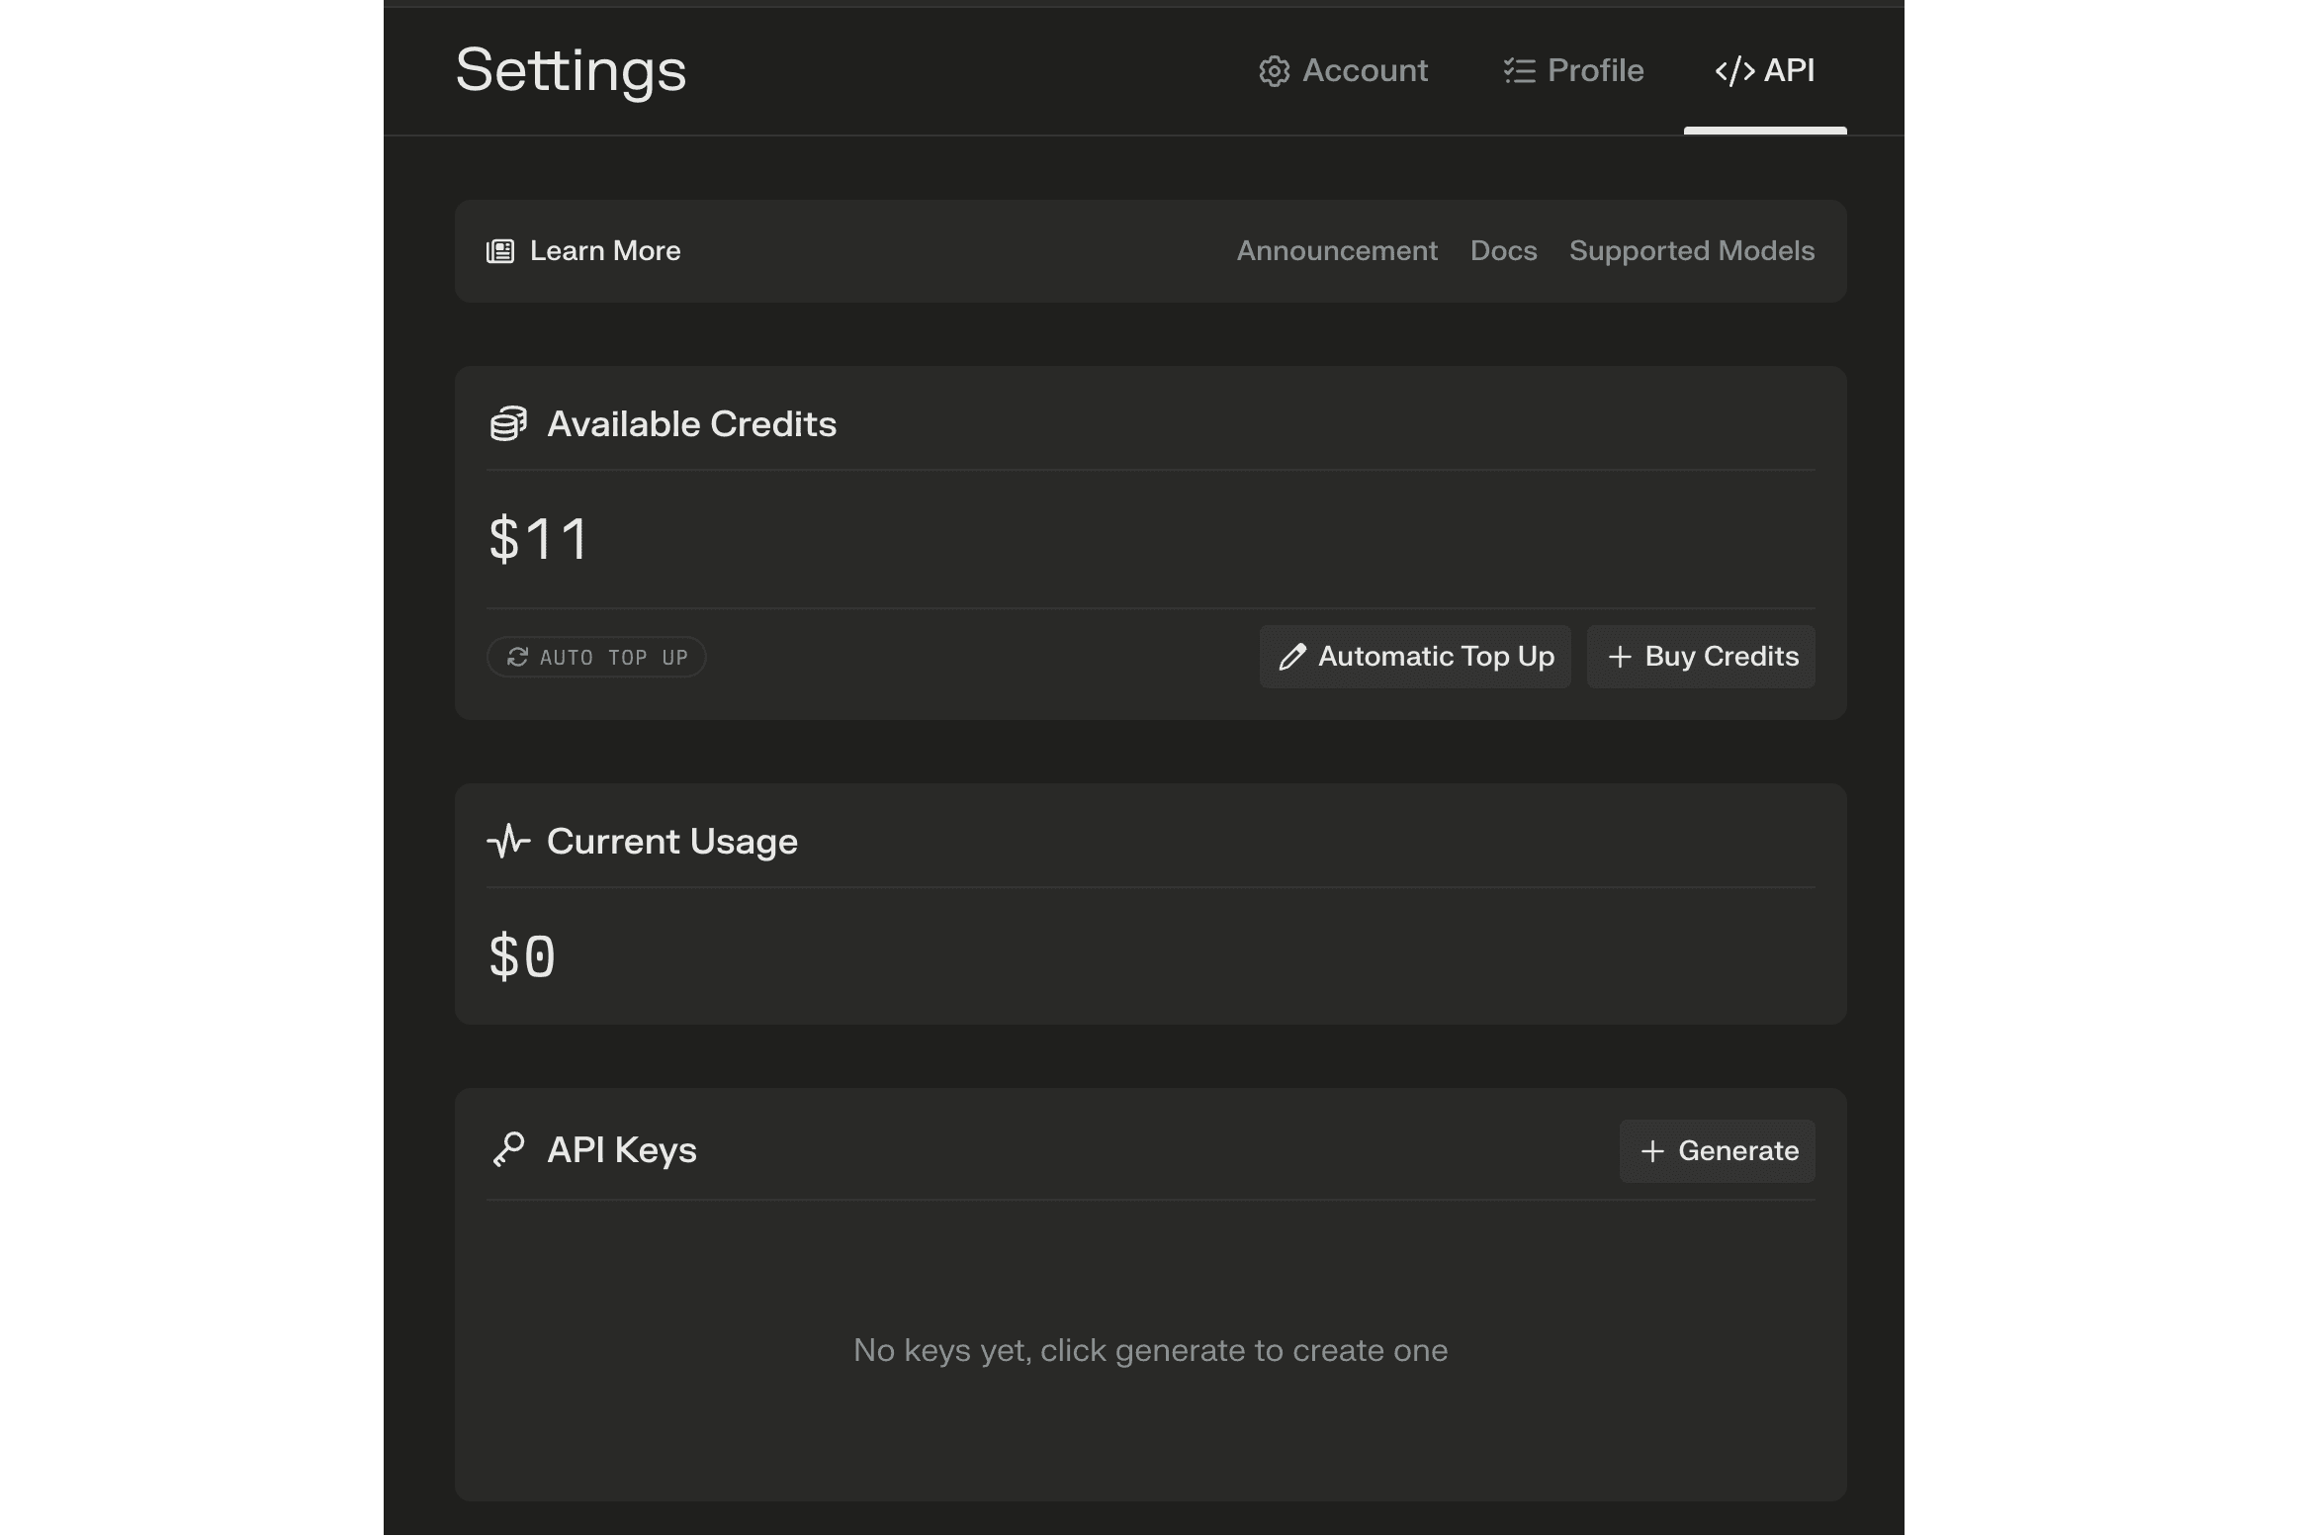
Task: View the Supported Models link
Action: [1691, 251]
